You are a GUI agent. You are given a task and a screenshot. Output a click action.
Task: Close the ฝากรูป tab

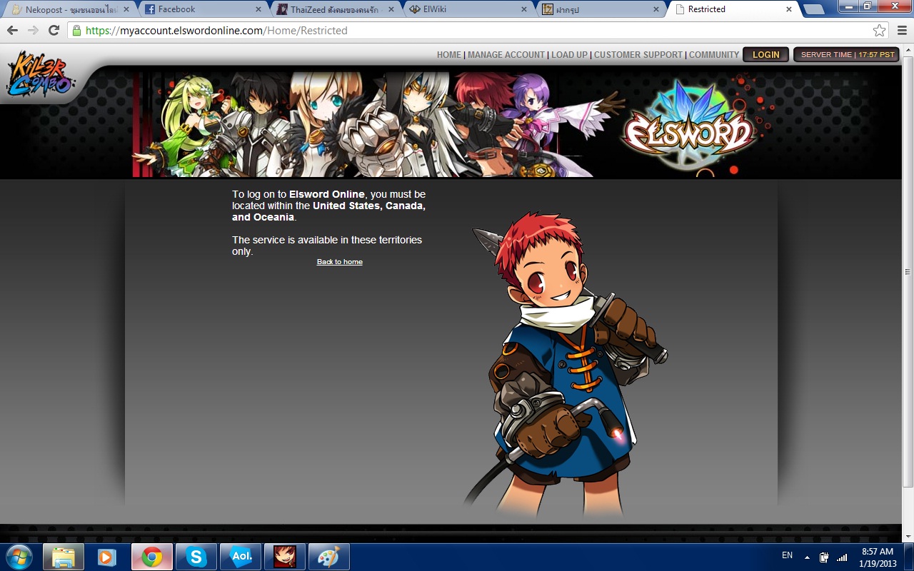tap(657, 9)
